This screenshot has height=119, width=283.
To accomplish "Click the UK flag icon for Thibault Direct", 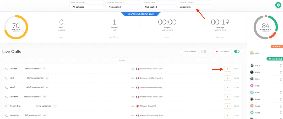I will point(138,106).
